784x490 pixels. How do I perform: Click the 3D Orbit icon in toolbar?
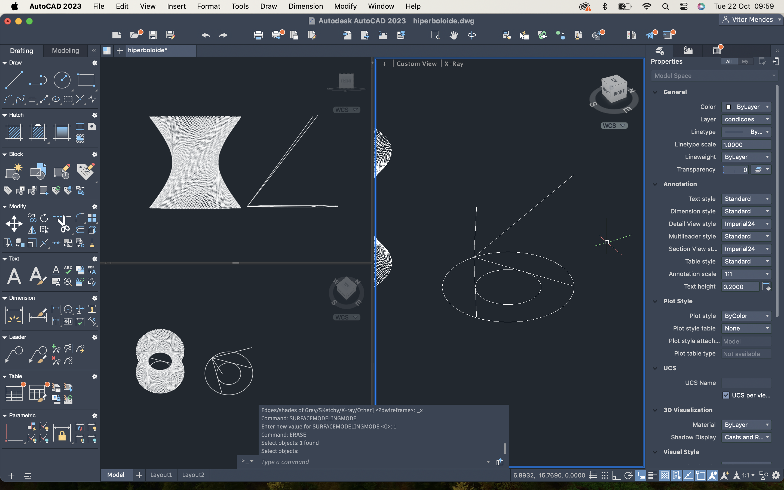tap(472, 35)
